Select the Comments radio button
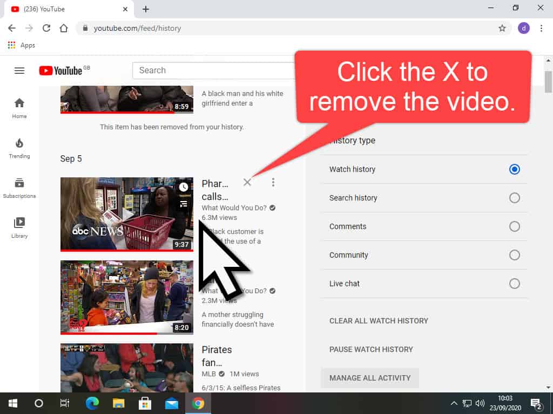Viewport: 553px width, 414px height. pos(515,226)
